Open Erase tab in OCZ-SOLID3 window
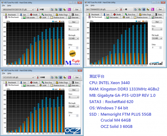167x136 pixels. pos(75,82)
